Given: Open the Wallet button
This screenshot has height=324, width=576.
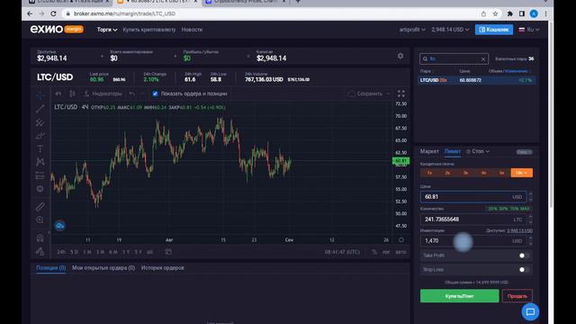Looking at the screenshot, I should (494, 30).
